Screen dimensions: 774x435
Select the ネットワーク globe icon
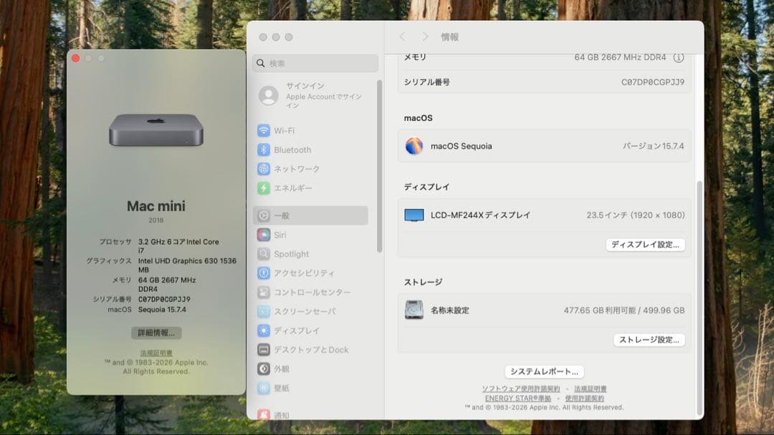click(264, 169)
